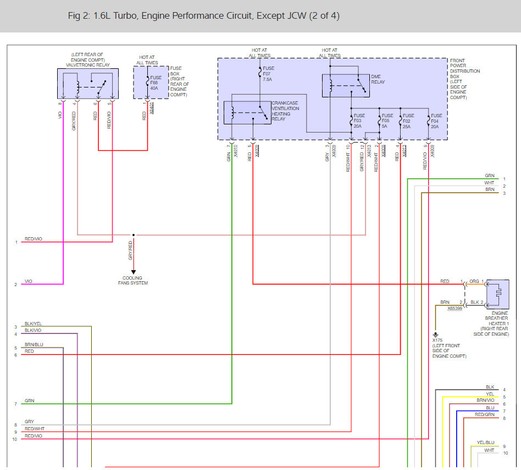The width and height of the screenshot is (521, 470).
Task: Open the X65399 connector reference
Action: (455, 308)
